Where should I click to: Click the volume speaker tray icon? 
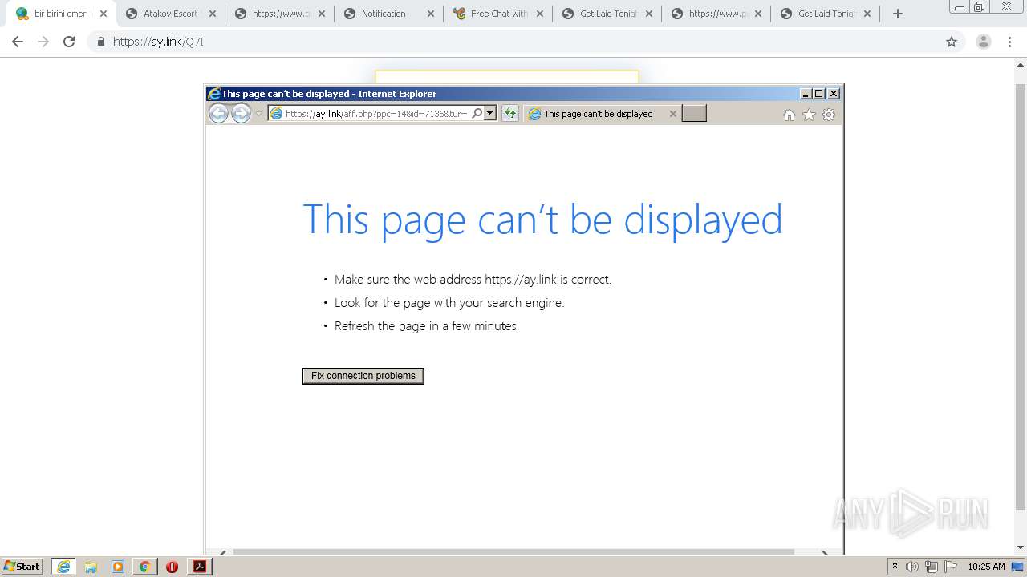[912, 567]
